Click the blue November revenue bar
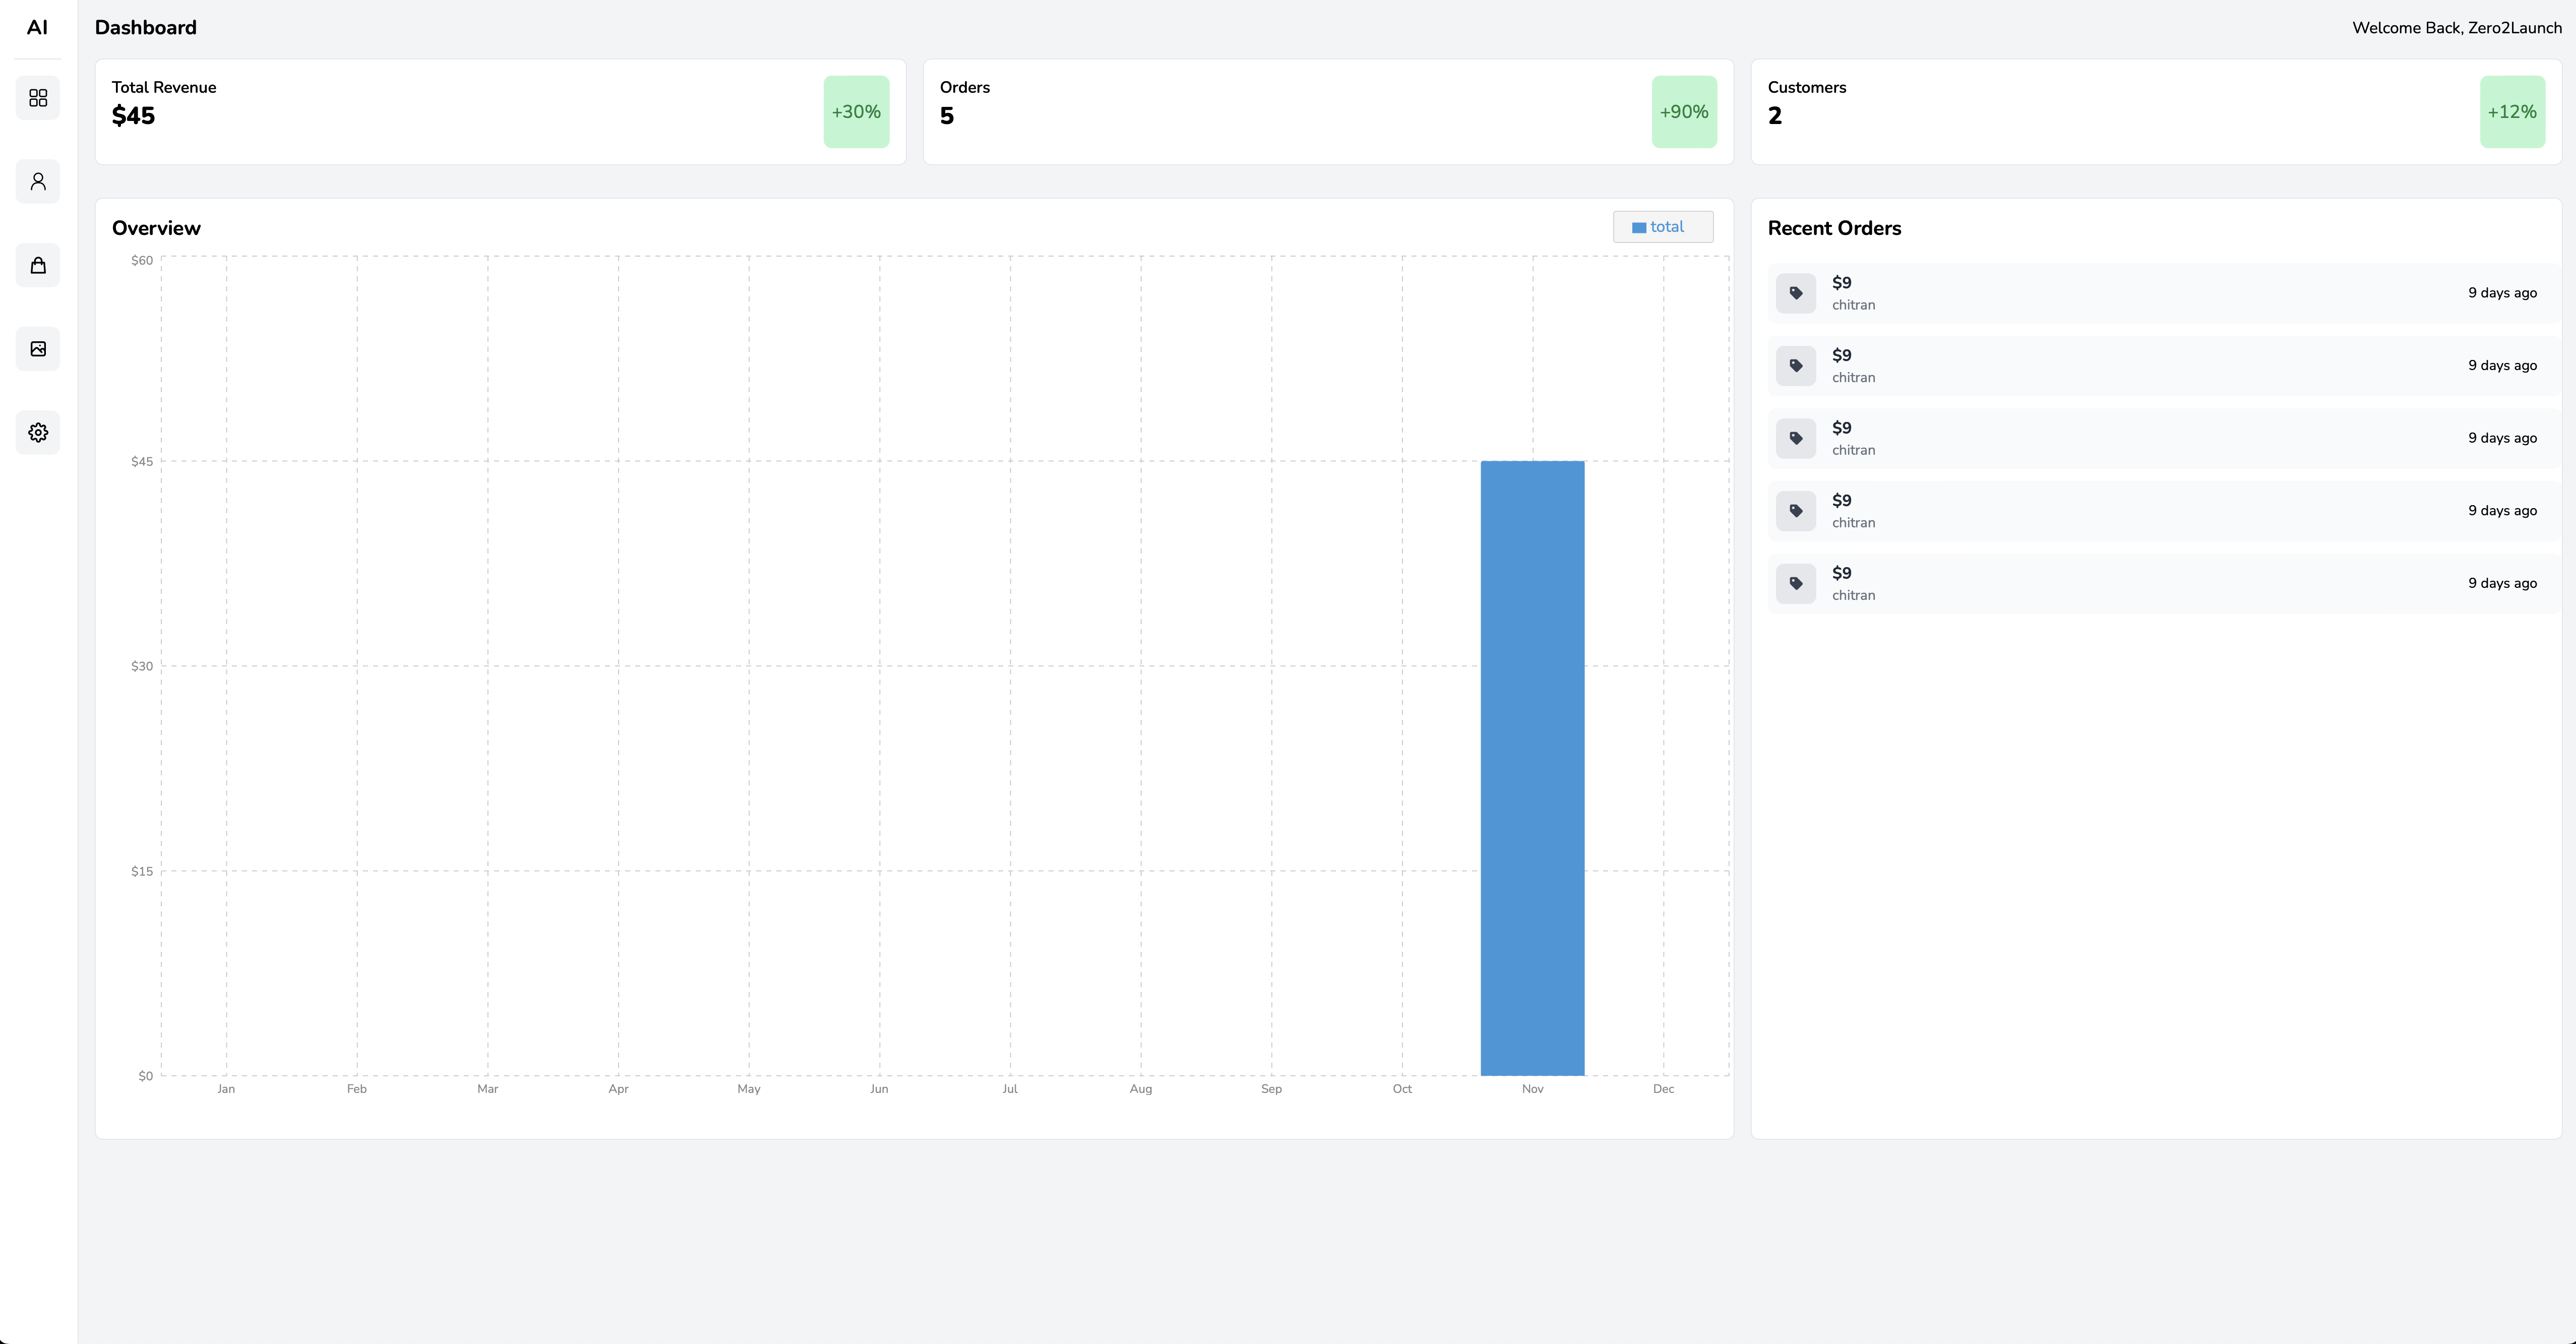Screen dimensions: 2576x1344 pyautogui.click(x=1532, y=768)
